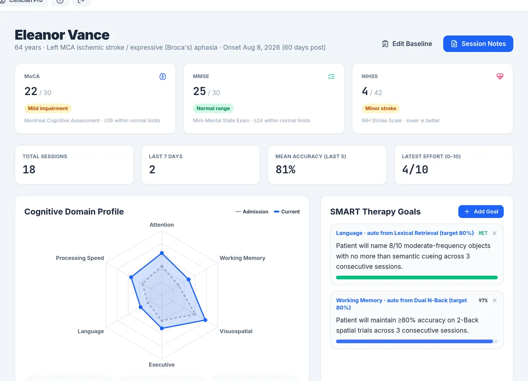This screenshot has height=381, width=528.
Task: Click the Latest Effort value 4/10
Action: 415,170
